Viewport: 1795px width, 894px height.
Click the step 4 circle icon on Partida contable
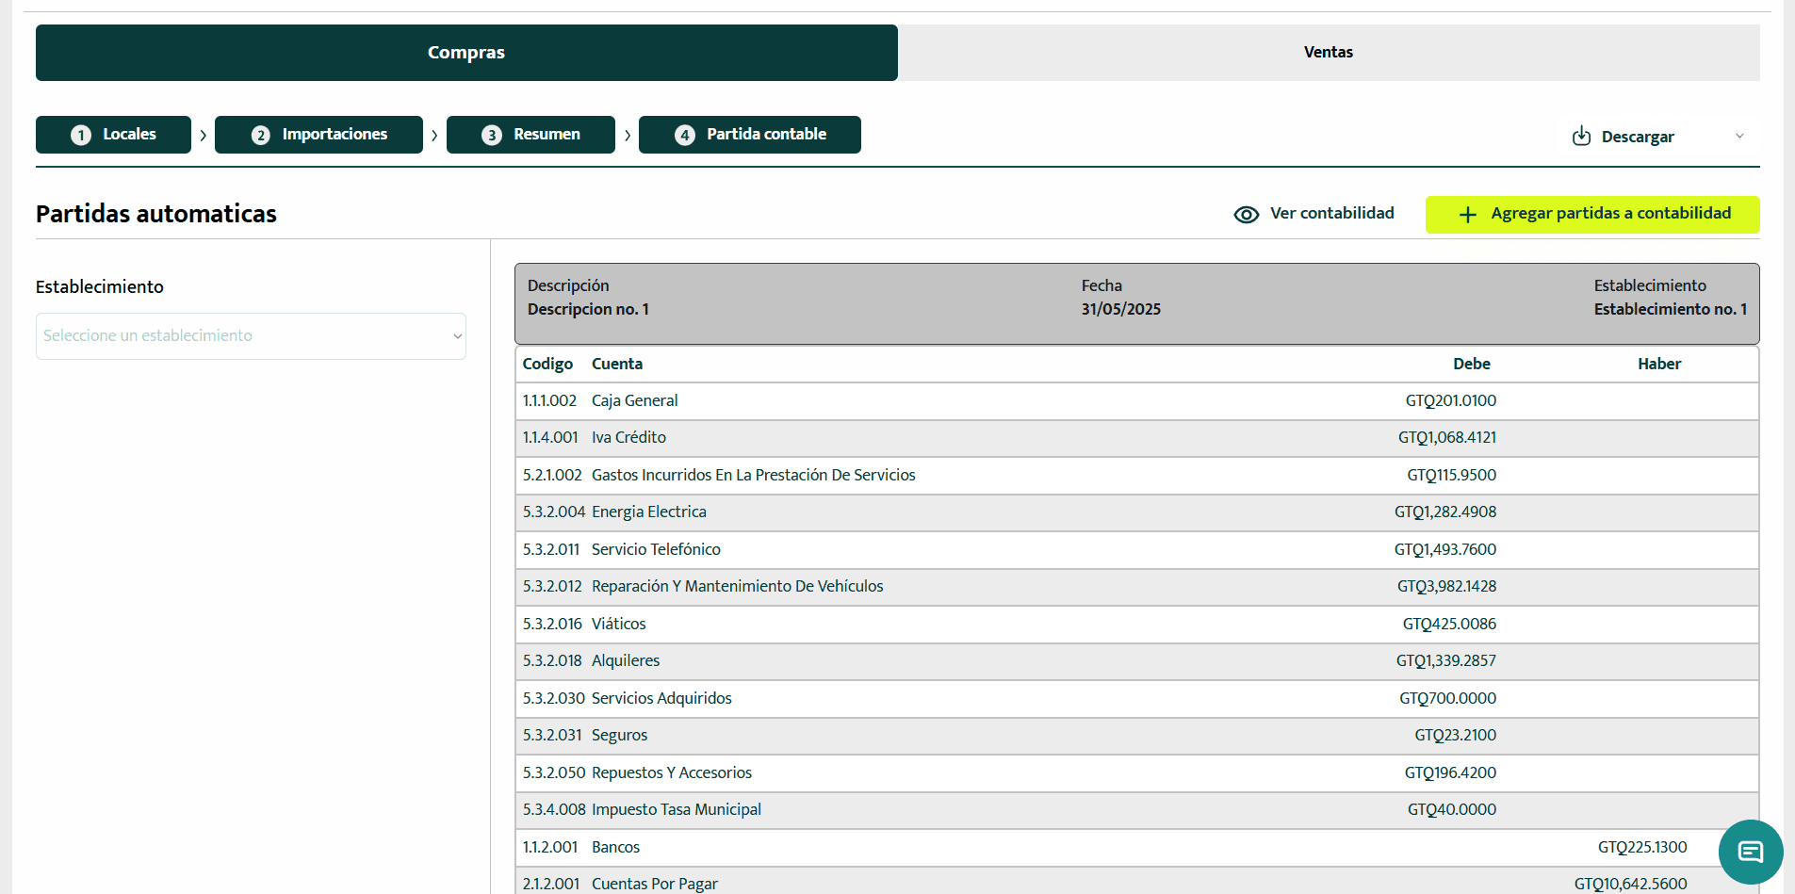coord(685,134)
